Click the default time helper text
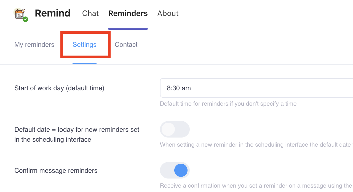The height and width of the screenshot is (192, 353). coord(228,104)
